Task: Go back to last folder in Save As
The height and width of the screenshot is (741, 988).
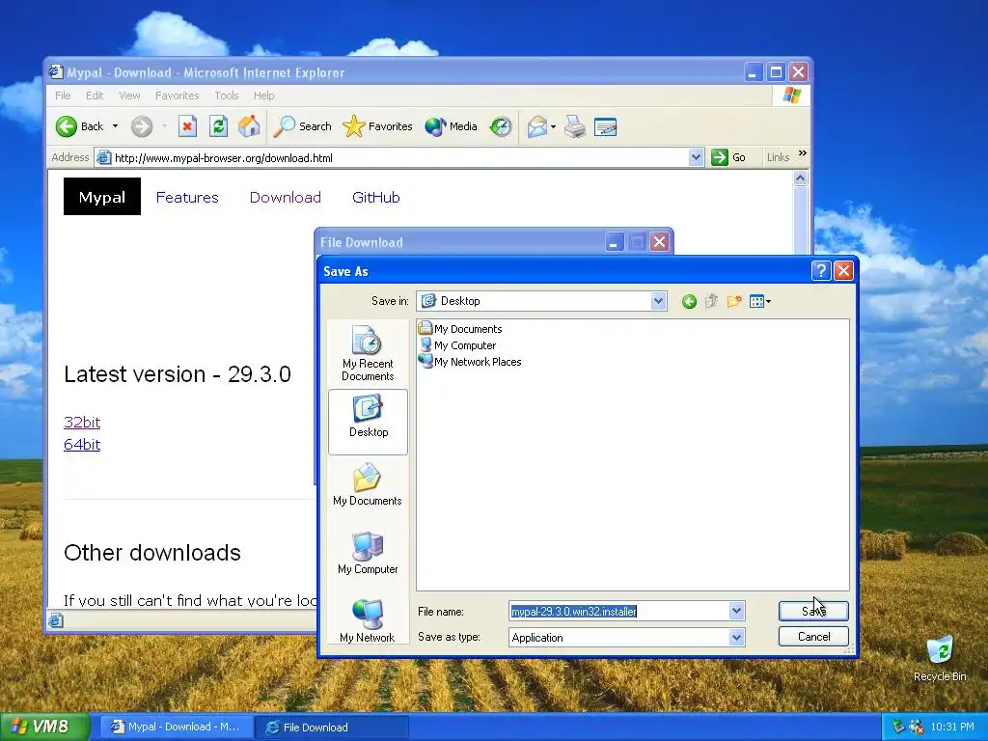Action: 689,302
